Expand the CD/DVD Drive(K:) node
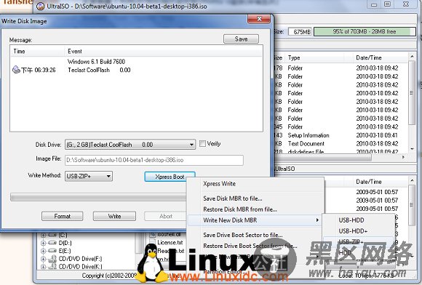Image resolution: width=422 pixels, height=285 pixels. (43, 267)
